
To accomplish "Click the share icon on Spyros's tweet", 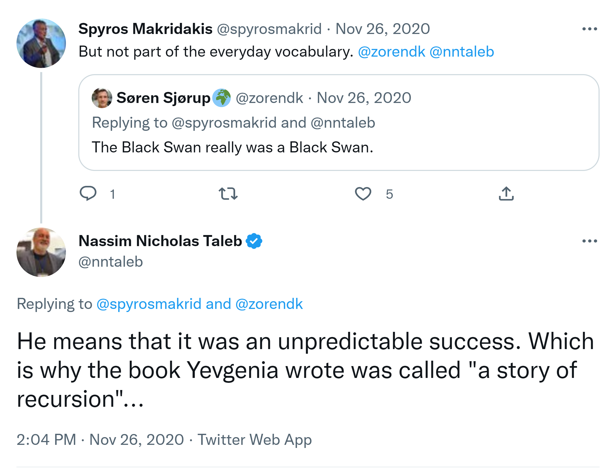I will click(x=506, y=194).
